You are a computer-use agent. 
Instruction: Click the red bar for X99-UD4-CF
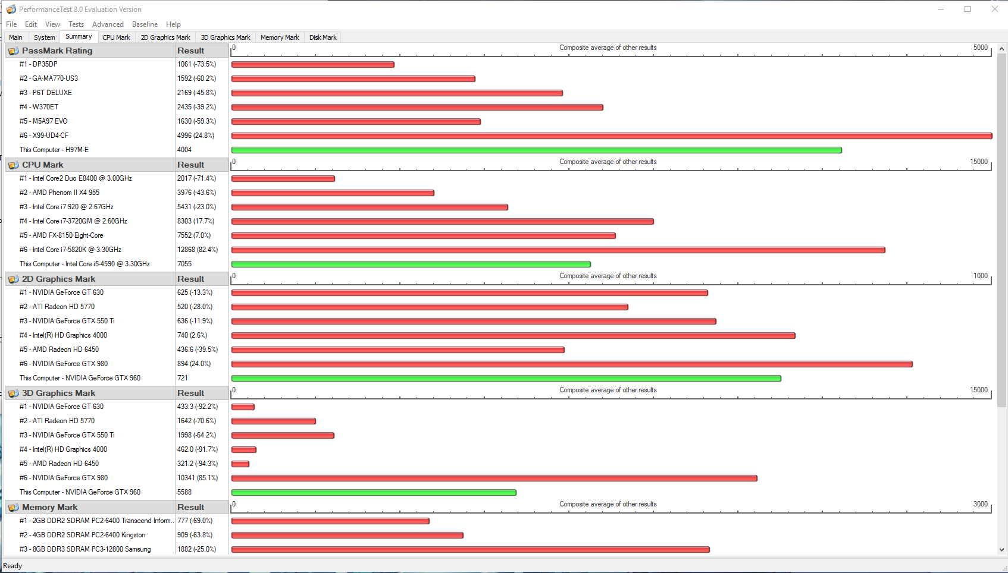612,136
